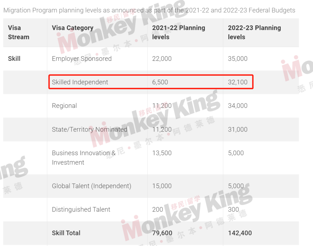Select the Visa Category column header

73,28
